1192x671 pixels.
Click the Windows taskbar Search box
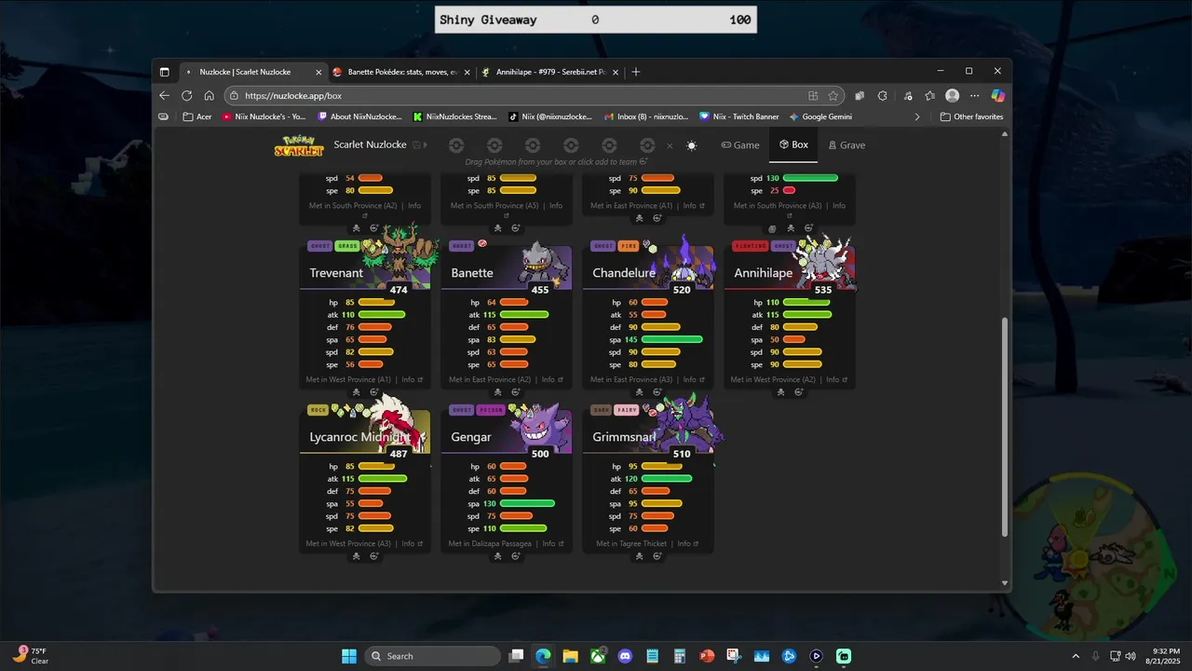click(432, 656)
